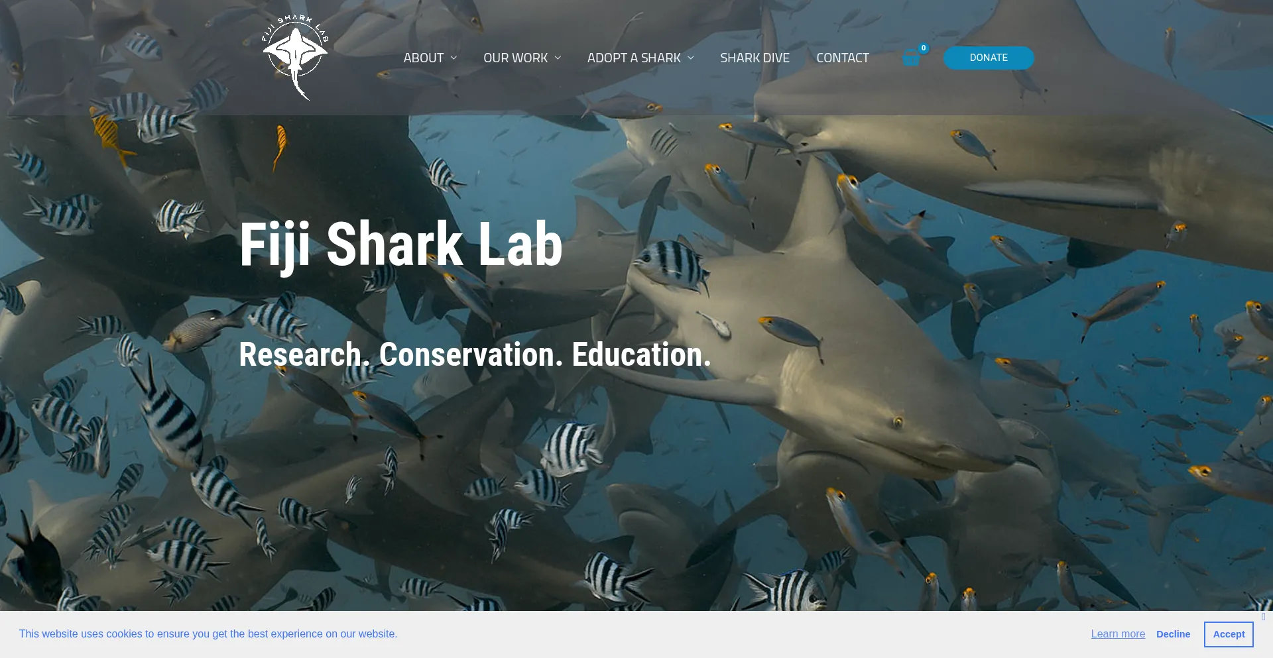The width and height of the screenshot is (1273, 658).
Task: Go to ADOPT A SHARK page
Action: point(634,58)
